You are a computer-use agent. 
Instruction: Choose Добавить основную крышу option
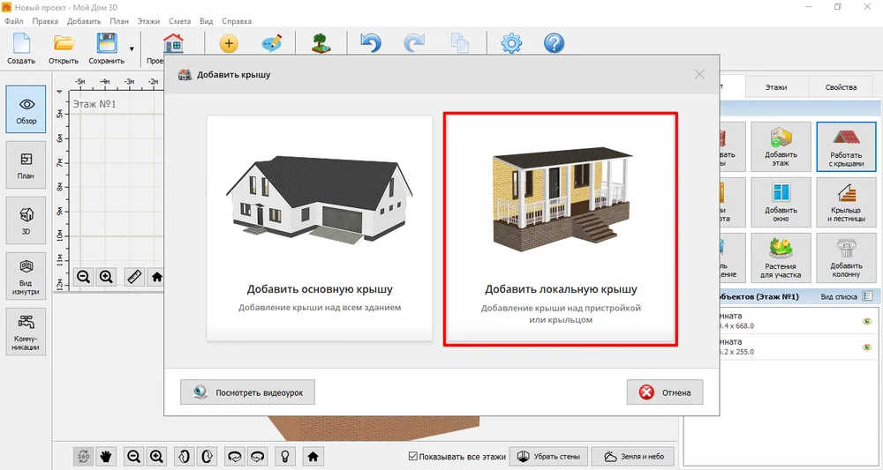tap(320, 228)
